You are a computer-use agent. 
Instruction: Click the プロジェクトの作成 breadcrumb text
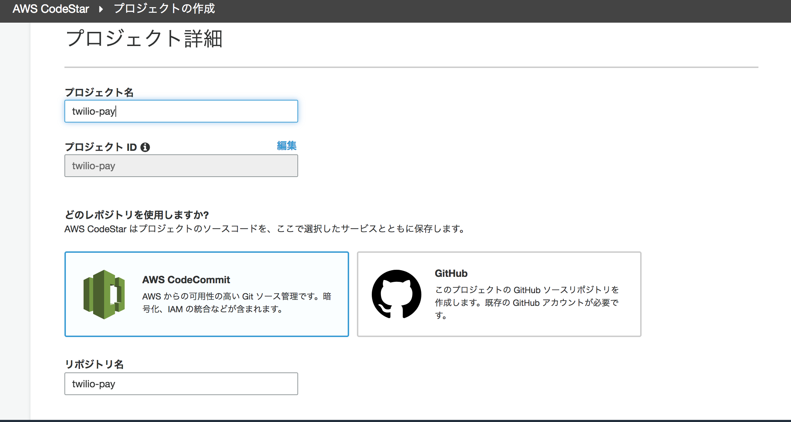pos(164,8)
